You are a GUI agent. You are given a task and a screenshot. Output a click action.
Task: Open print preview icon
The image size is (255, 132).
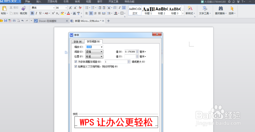click(x=18, y=21)
